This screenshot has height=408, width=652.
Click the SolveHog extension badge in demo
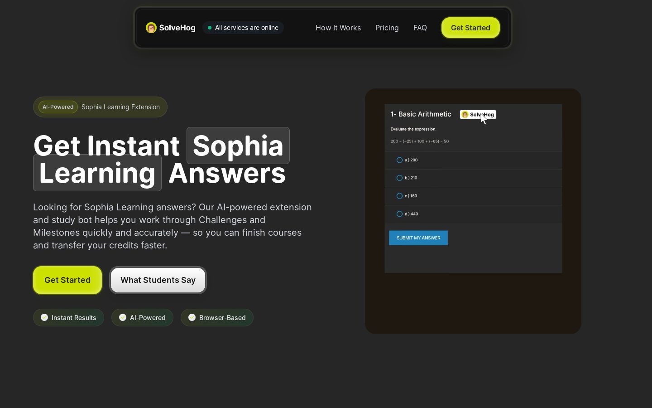coord(478,115)
